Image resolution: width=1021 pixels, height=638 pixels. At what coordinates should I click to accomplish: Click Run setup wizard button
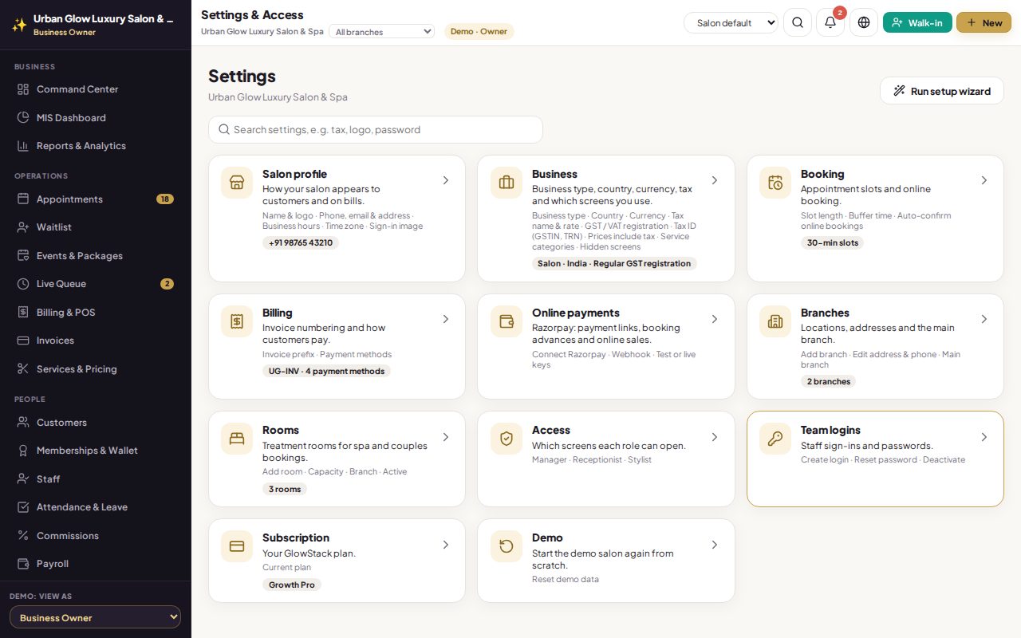coord(942,91)
